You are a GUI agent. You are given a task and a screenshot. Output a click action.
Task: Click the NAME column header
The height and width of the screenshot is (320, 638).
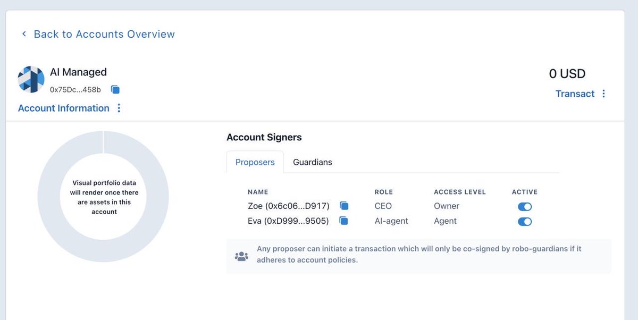pyautogui.click(x=258, y=192)
